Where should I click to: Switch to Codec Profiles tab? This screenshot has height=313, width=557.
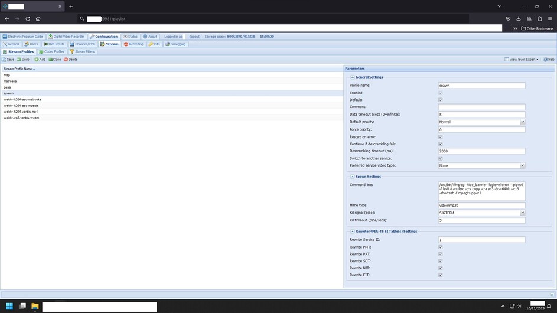[52, 51]
